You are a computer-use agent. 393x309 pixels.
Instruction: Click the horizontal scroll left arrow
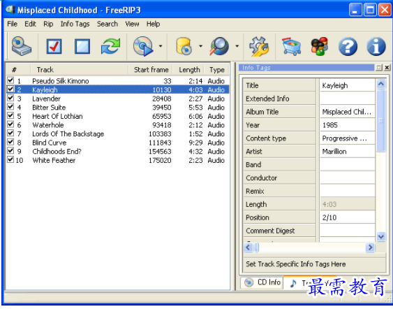[x=248, y=247]
